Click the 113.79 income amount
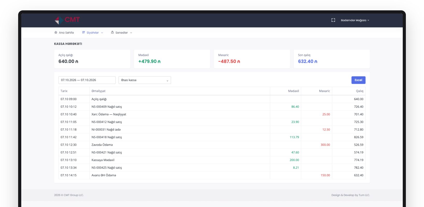This screenshot has height=207, width=424. 294,137
